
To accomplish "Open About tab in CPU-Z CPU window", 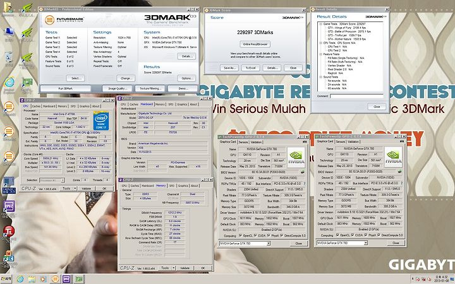I will [96, 107].
